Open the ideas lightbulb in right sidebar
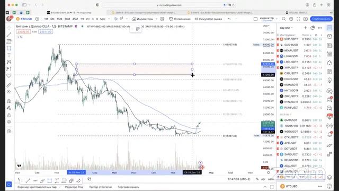This screenshot has width=339, height=191. (x=329, y=80)
